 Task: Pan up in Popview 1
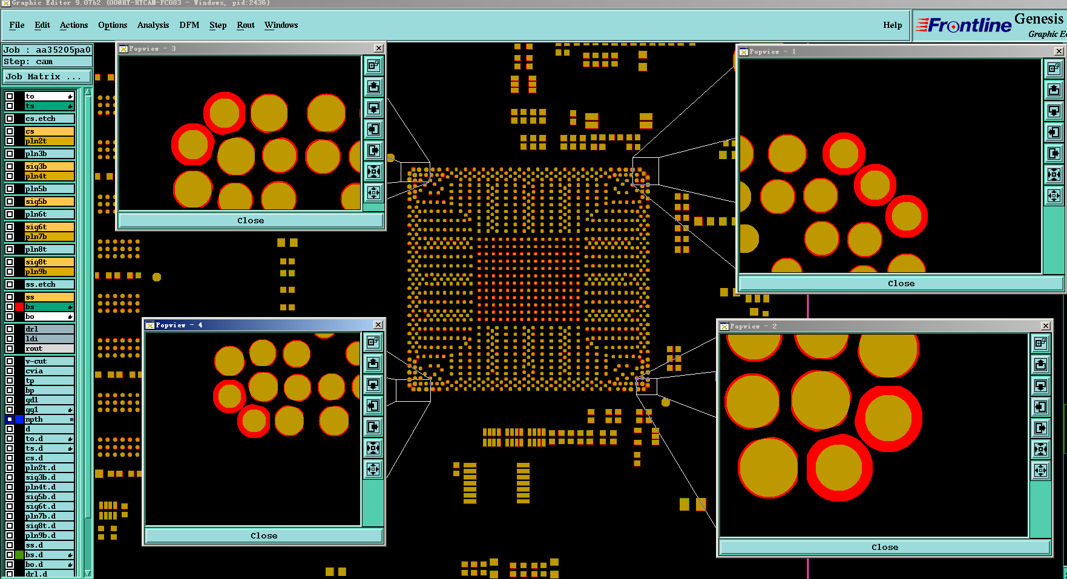pyautogui.click(x=1054, y=90)
